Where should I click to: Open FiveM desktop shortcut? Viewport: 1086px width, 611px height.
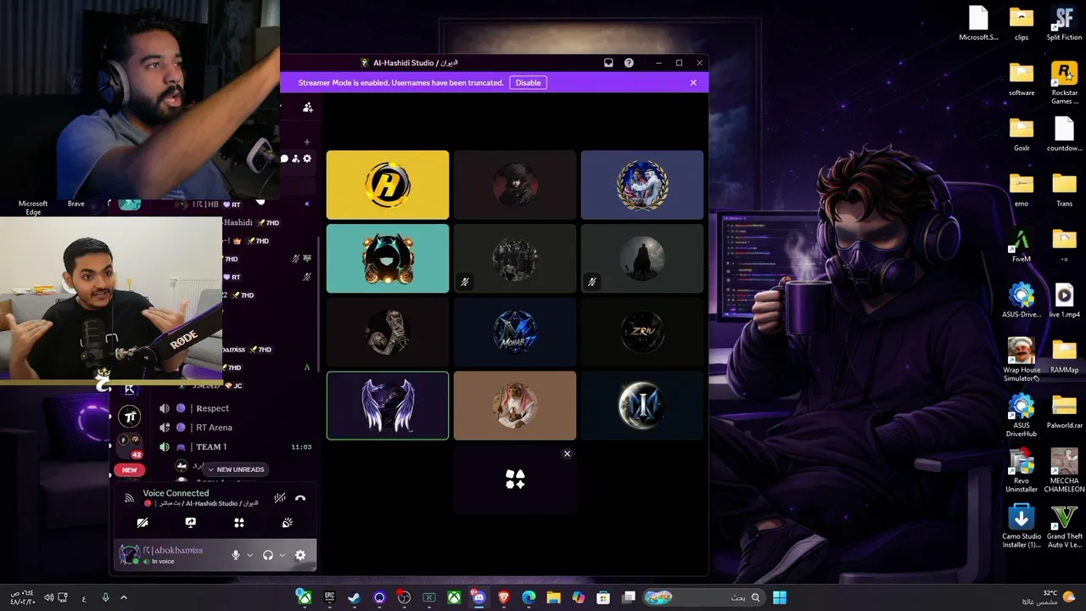coord(1022,246)
